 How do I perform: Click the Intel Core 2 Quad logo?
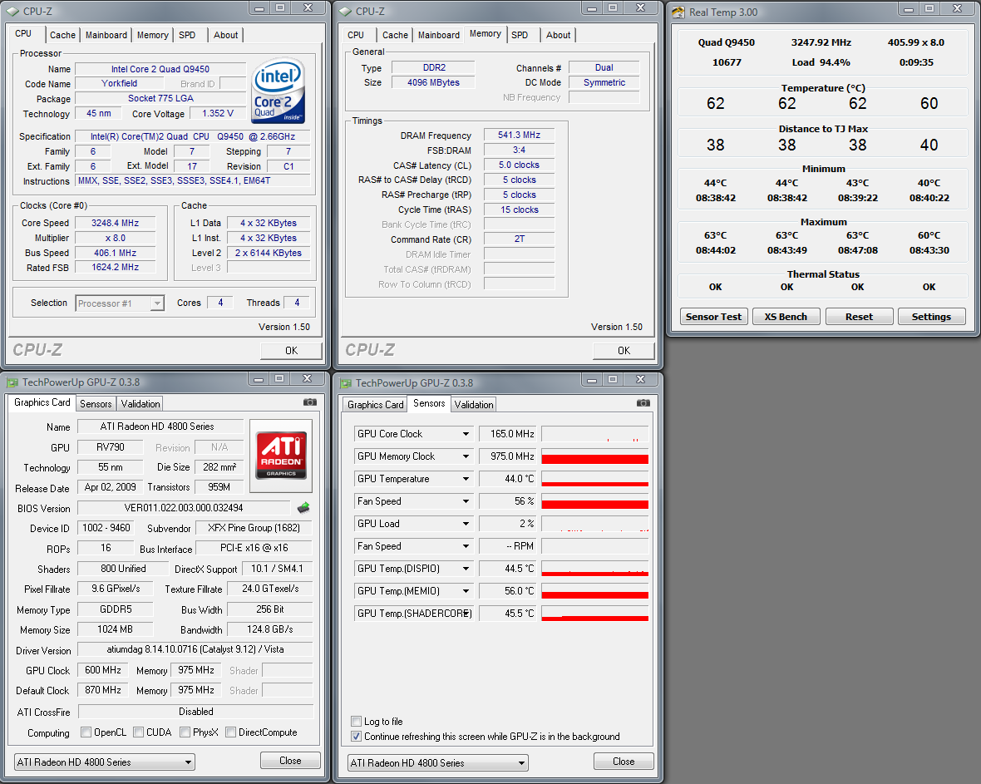tap(279, 90)
